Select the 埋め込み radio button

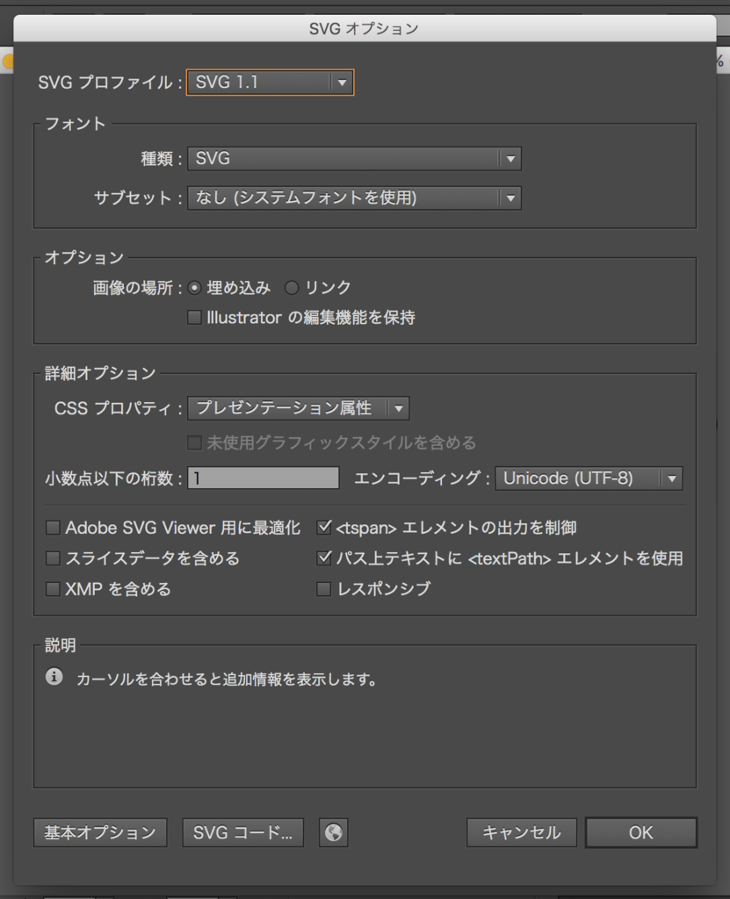[x=194, y=288]
